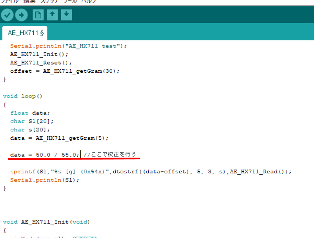
Task: Click the data = 50.0 / 55.0; statement
Action: tap(45, 155)
